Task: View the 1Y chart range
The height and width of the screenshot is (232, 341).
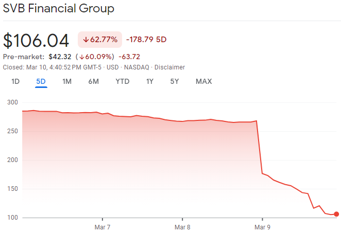Action: pos(150,81)
